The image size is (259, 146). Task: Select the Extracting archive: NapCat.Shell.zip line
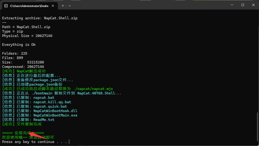click(x=40, y=18)
